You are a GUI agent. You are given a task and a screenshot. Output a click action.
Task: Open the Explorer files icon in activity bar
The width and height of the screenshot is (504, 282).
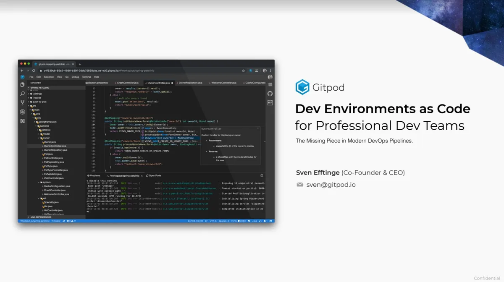[x=22, y=84]
